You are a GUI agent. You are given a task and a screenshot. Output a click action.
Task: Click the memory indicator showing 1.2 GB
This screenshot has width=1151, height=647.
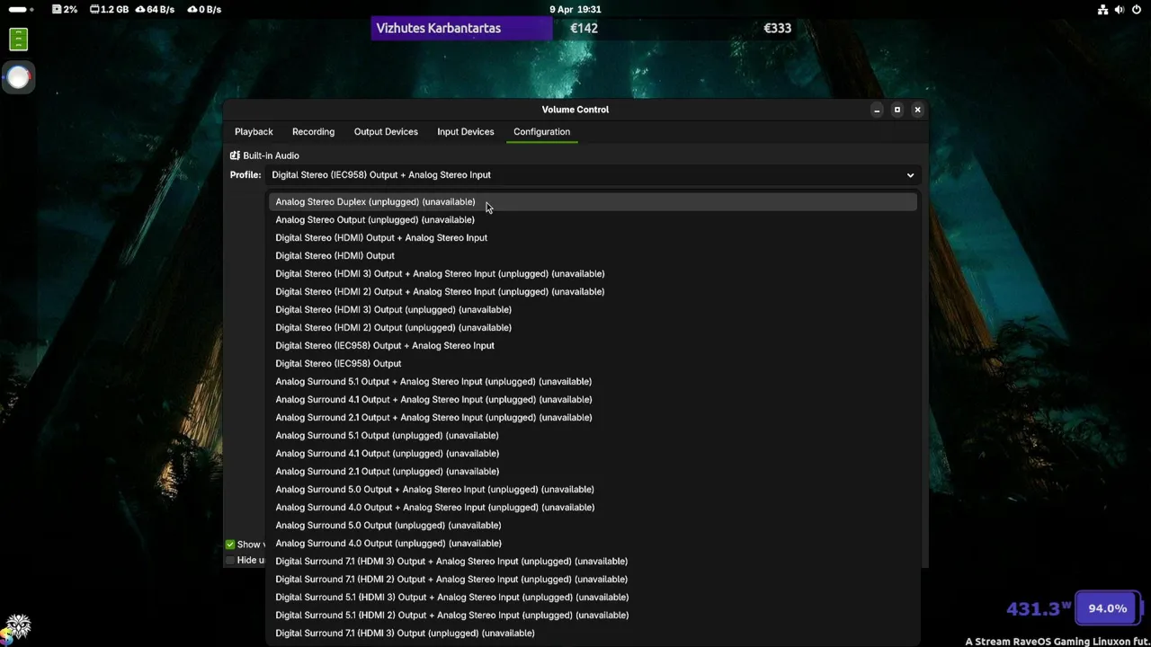click(109, 9)
